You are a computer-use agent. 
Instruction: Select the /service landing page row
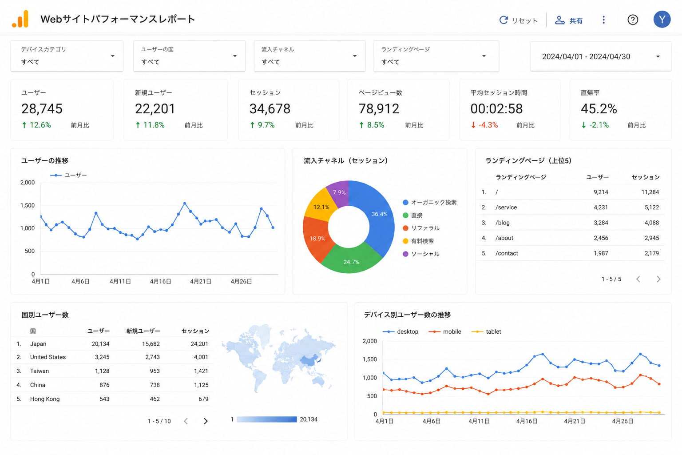[570, 208]
